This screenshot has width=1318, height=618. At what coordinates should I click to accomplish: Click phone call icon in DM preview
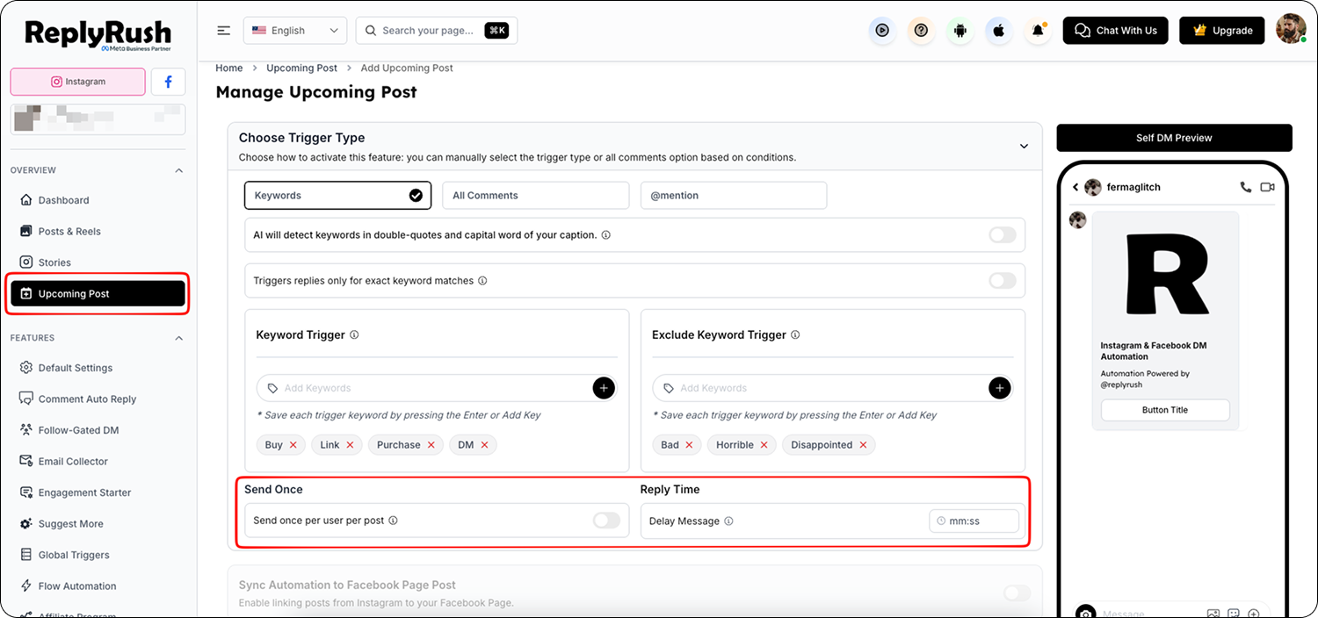coord(1245,187)
